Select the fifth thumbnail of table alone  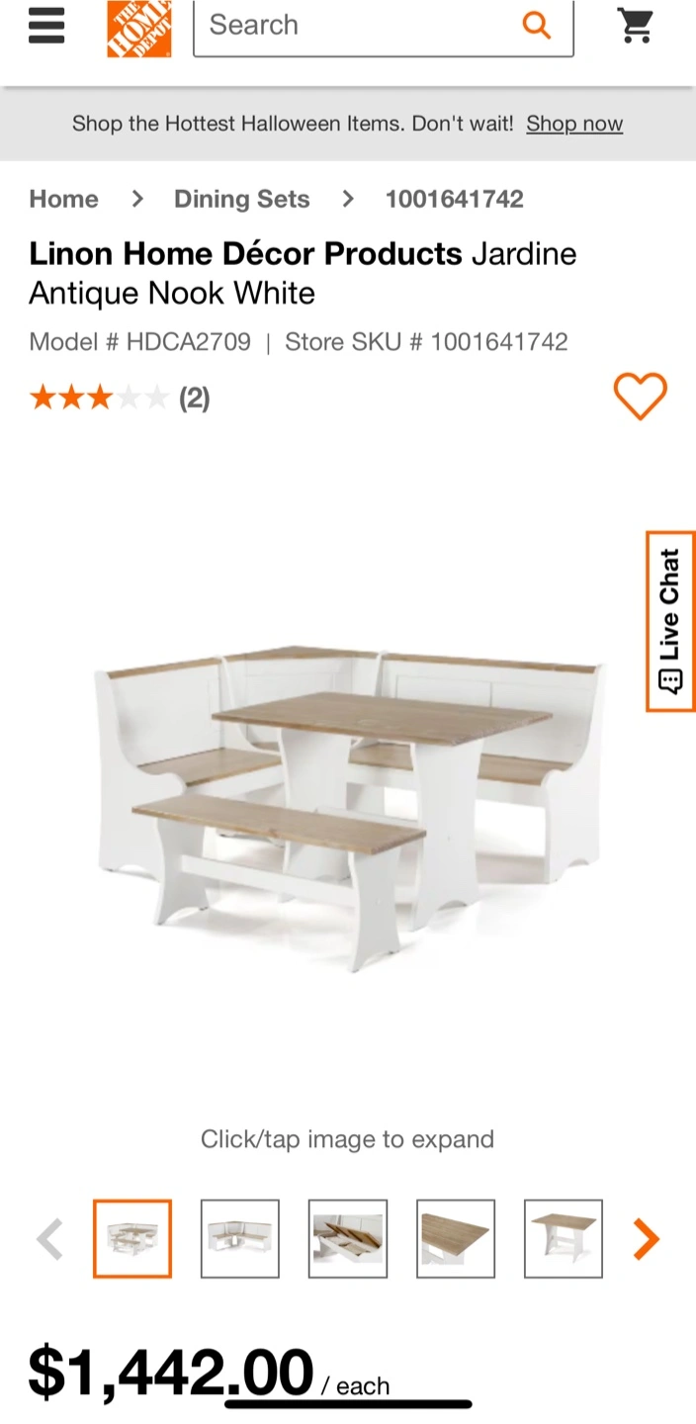click(564, 1238)
